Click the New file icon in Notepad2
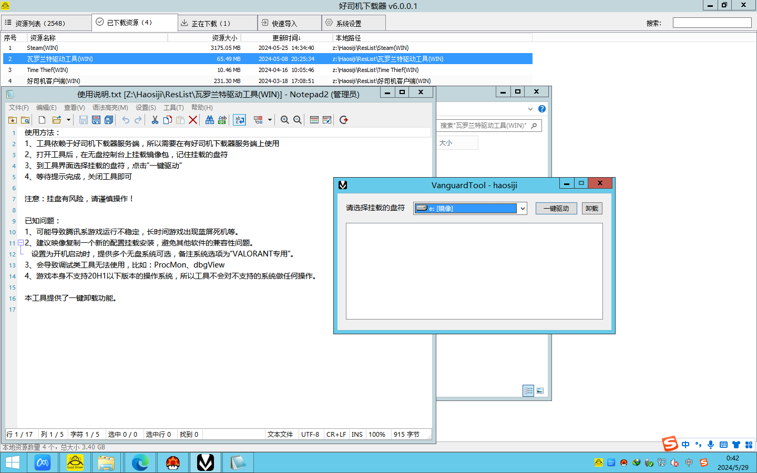Viewport: 757px width, 473px height. coord(42,120)
